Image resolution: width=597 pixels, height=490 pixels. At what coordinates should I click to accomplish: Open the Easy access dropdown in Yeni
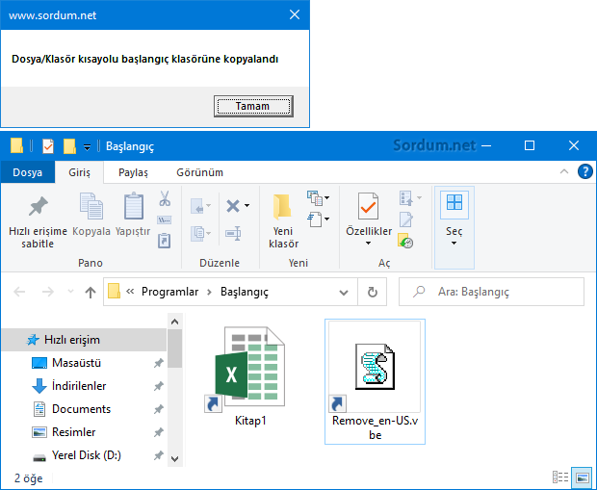[318, 219]
